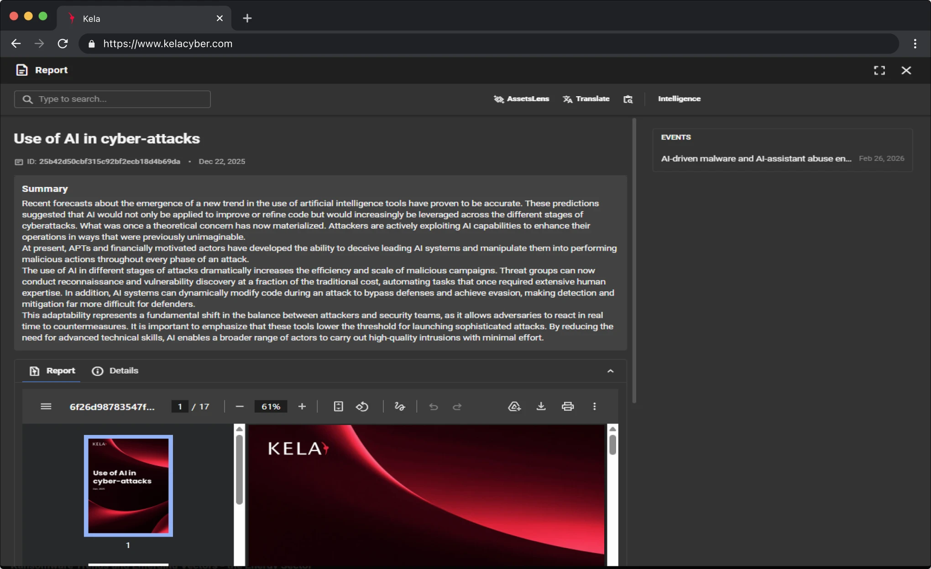Go back in browser history
The height and width of the screenshot is (569, 931).
(x=16, y=43)
